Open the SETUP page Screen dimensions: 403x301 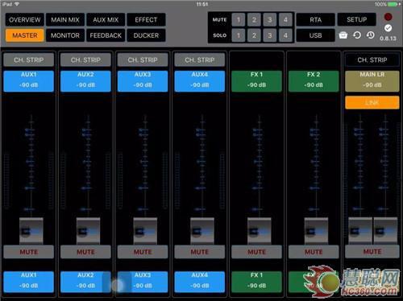click(x=356, y=19)
